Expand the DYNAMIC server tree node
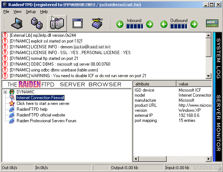Screen dimensions: 223x172 pyautogui.click(x=5, y=92)
